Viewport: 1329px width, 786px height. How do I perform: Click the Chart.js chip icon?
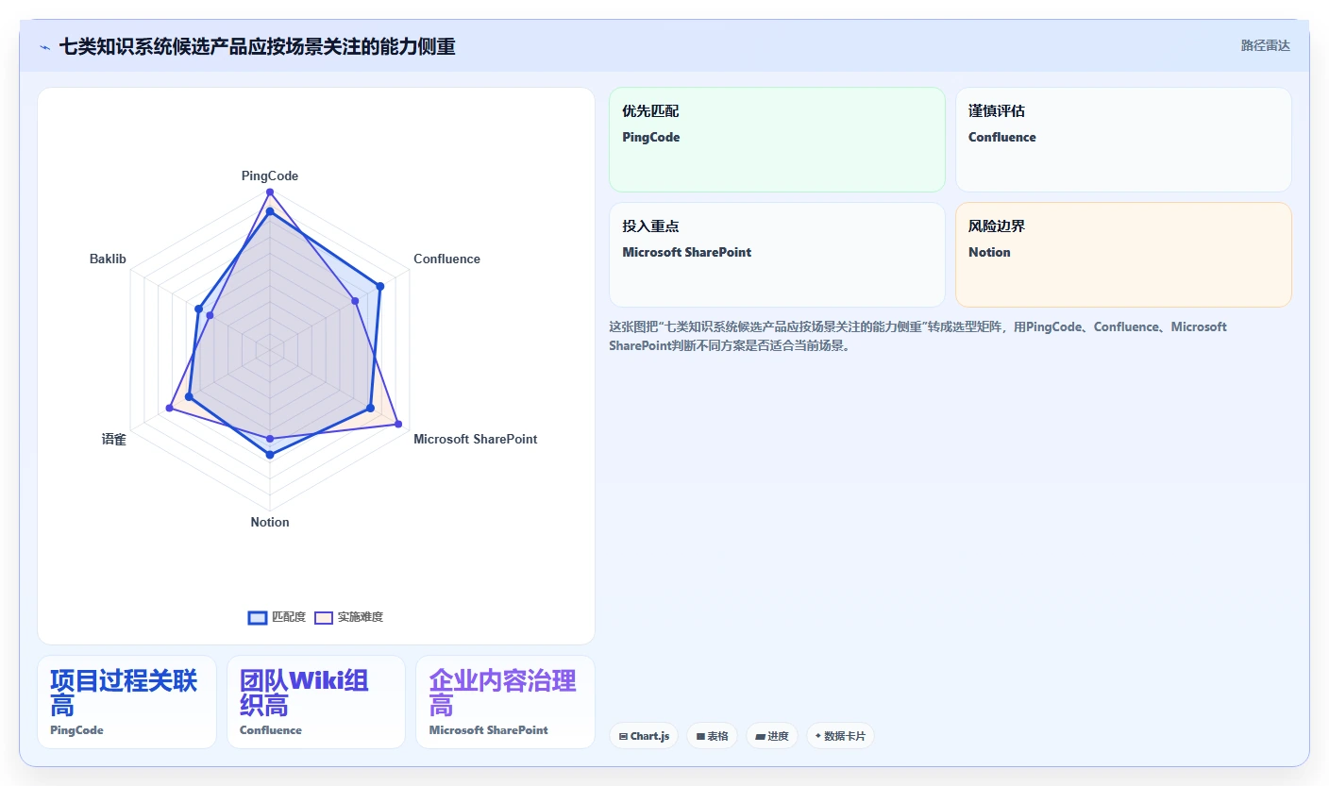[x=623, y=736]
